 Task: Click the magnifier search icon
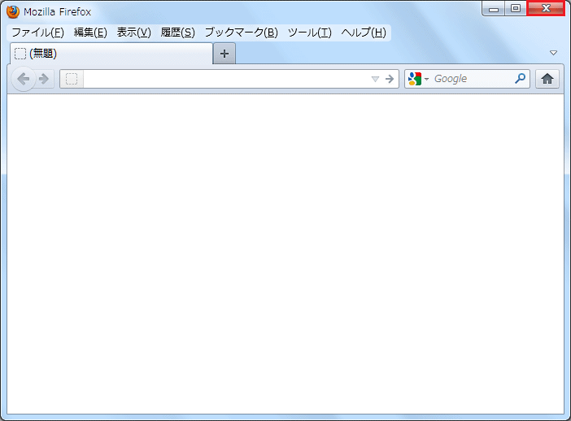coord(521,78)
